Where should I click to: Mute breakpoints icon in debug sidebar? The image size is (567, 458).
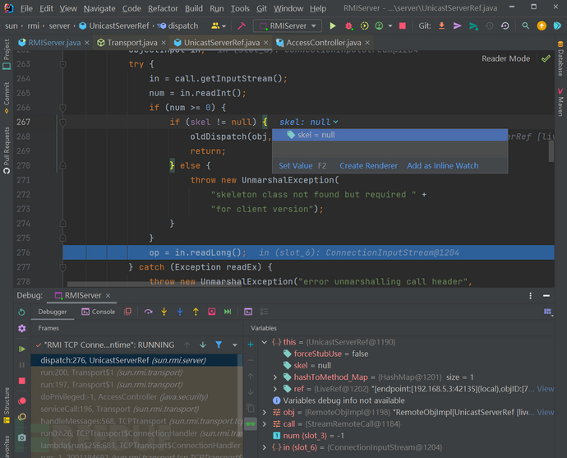coord(21,417)
